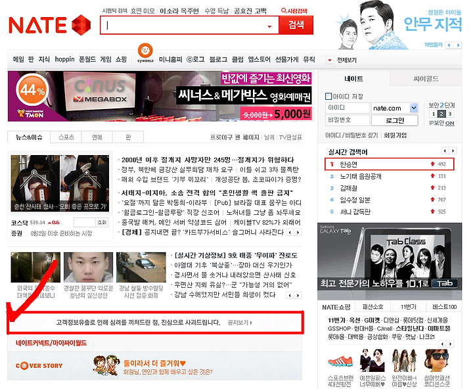Screen dimensions: 473x389
Task: Go to previous 실시간 검색어 page
Action: [x=445, y=150]
